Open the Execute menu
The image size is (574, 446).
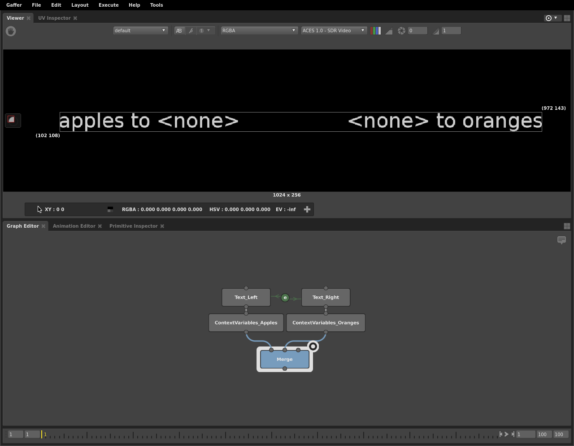(109, 5)
